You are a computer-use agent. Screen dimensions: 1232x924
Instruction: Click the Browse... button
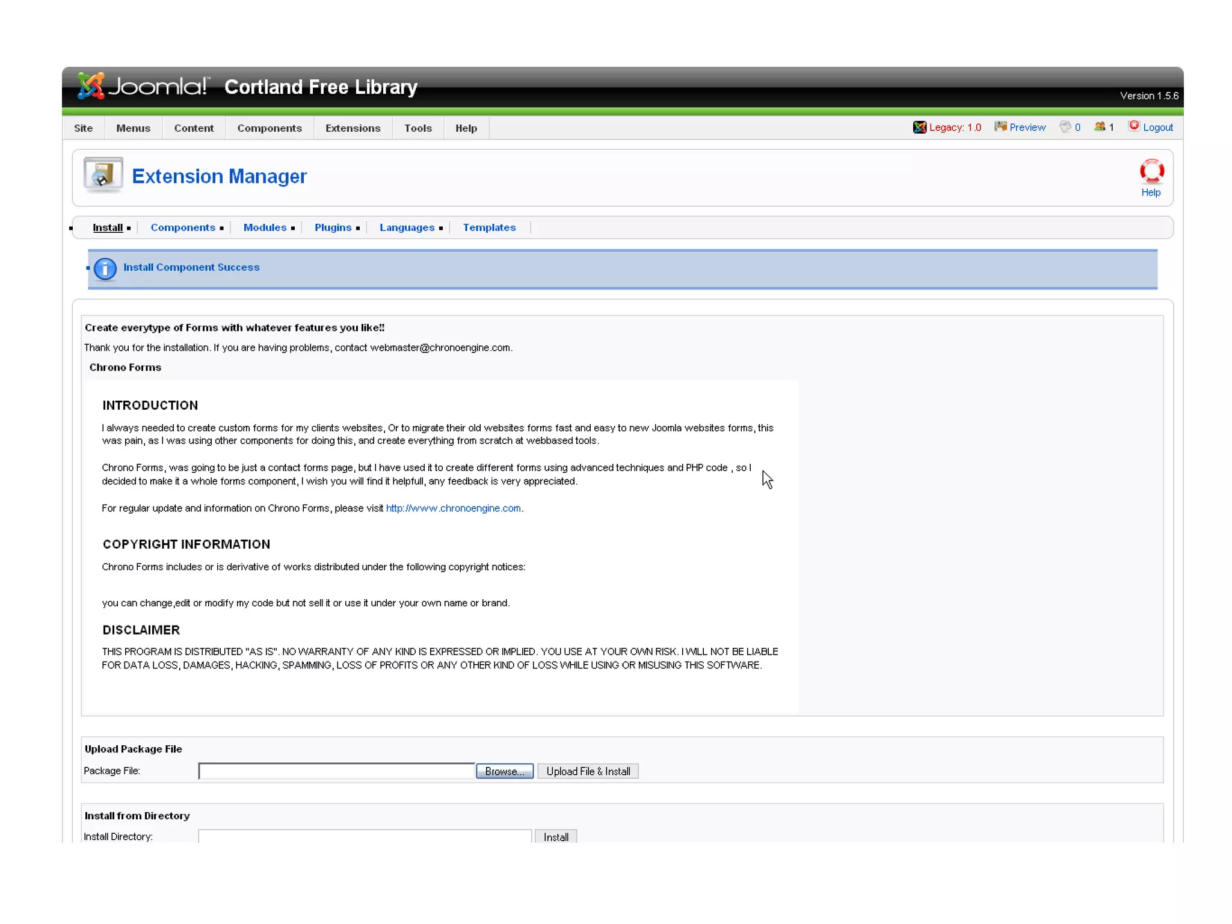pos(504,771)
